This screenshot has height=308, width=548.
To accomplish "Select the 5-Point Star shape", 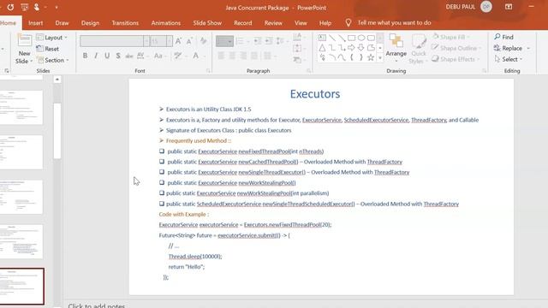I will pyautogui.click(x=371, y=57).
